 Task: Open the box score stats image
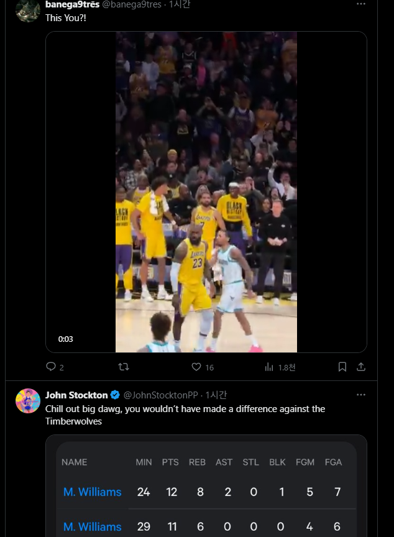(x=206, y=491)
